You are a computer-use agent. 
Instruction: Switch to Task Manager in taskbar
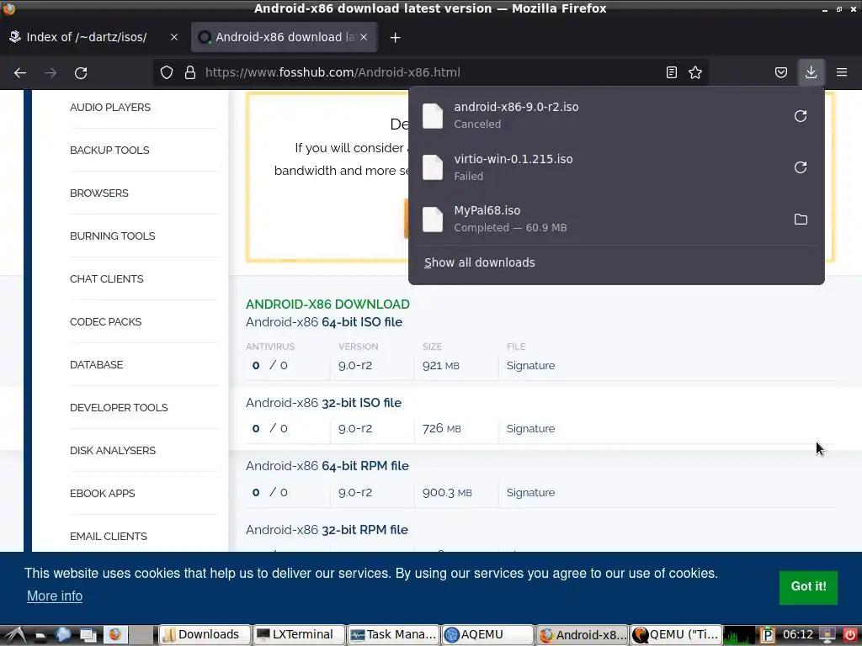point(394,634)
